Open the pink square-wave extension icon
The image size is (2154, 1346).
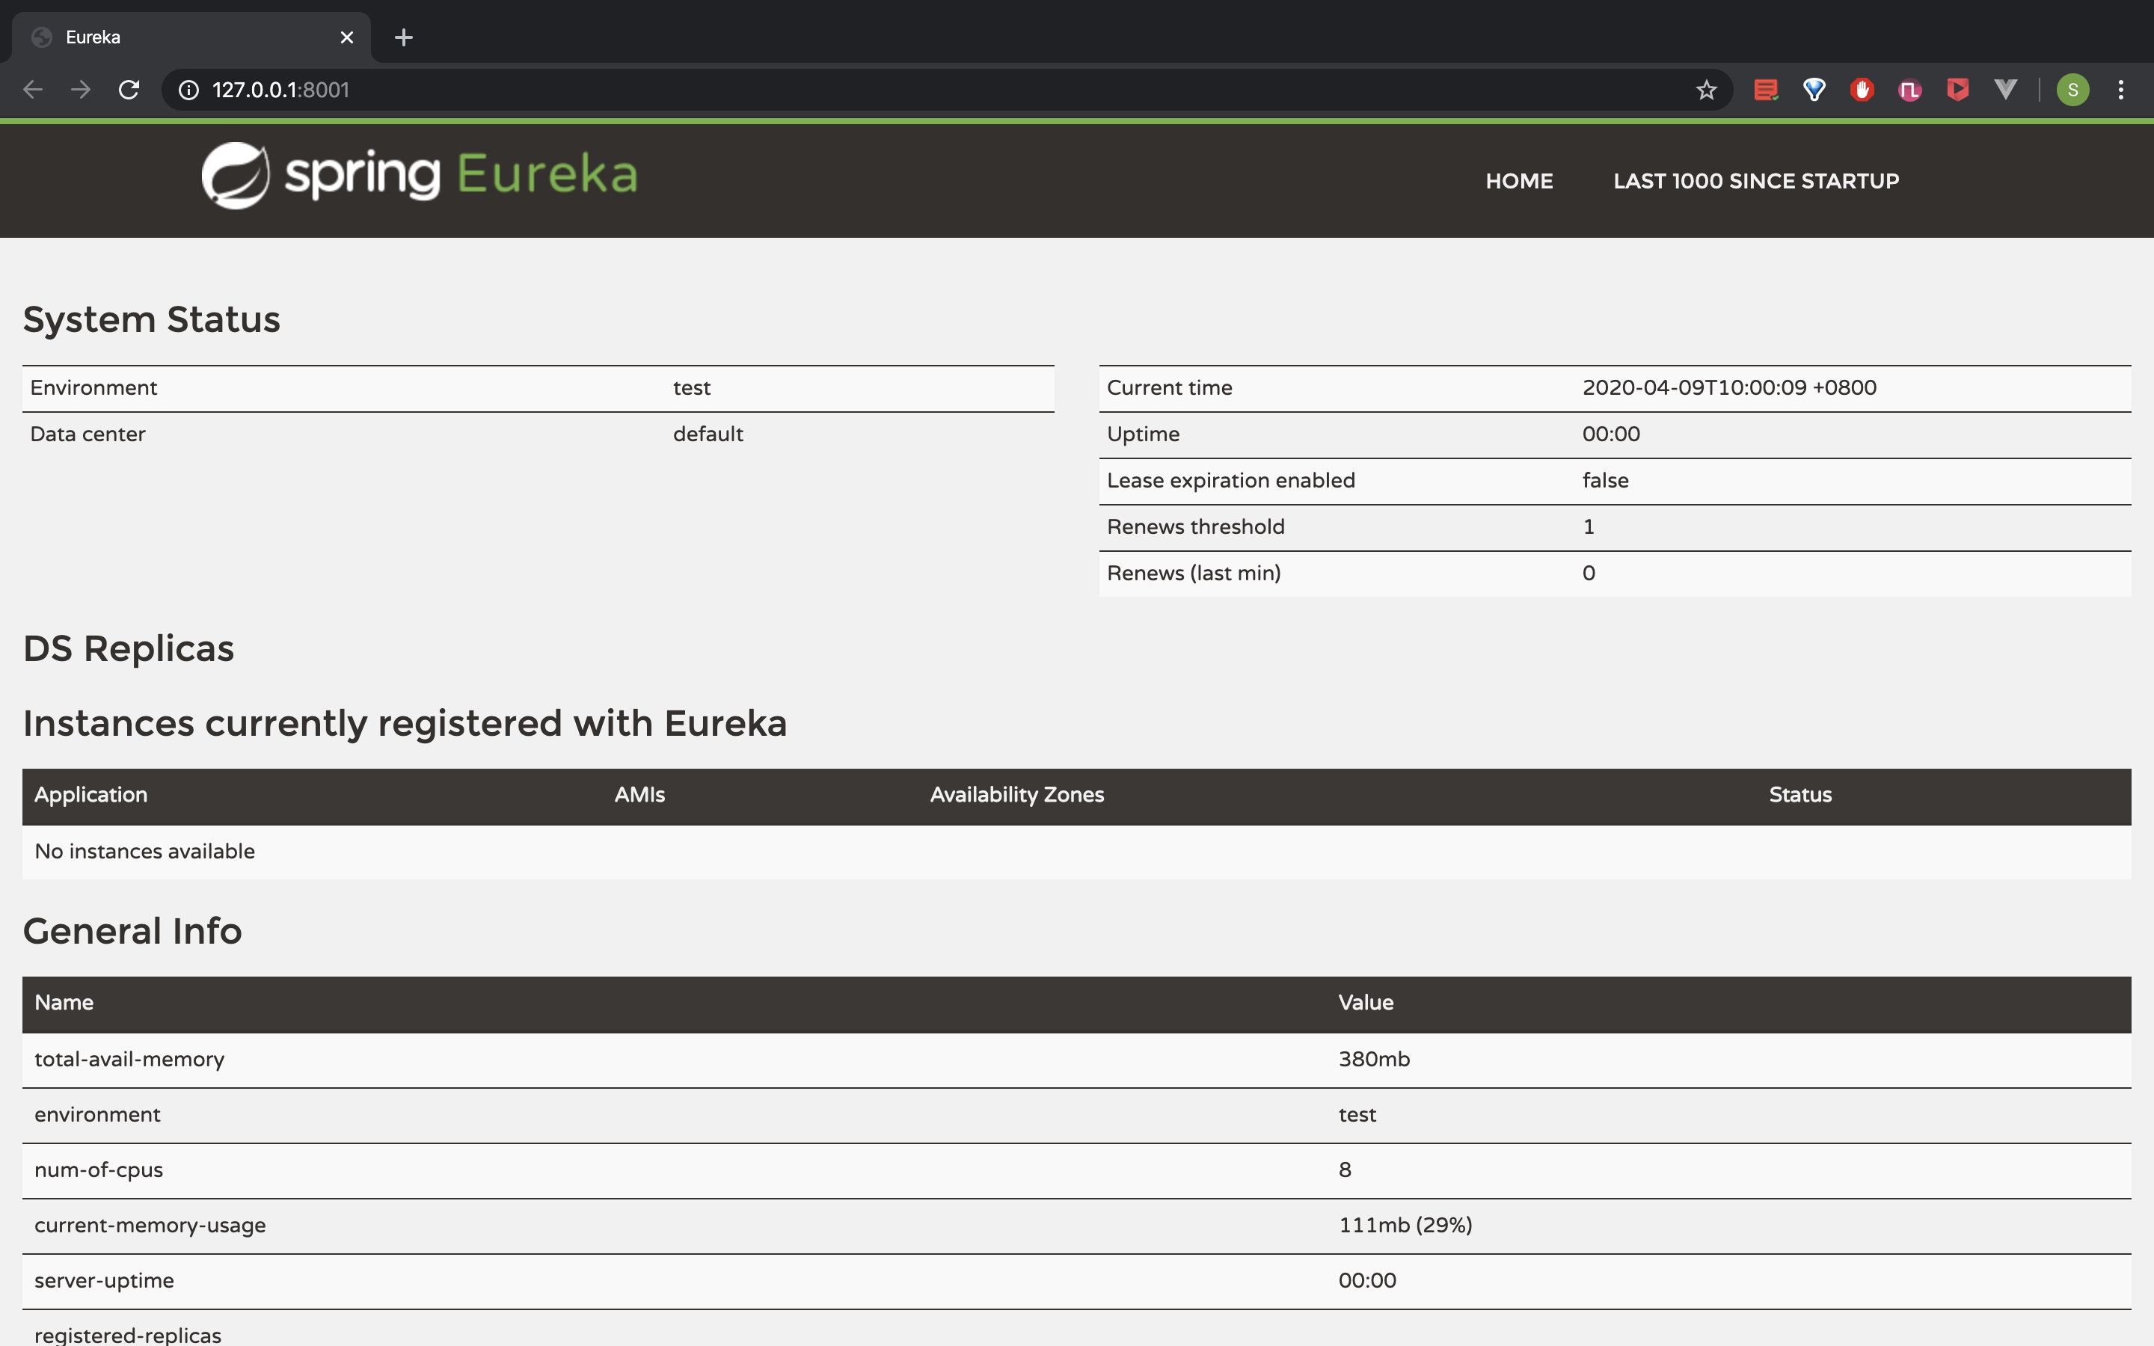tap(1909, 90)
